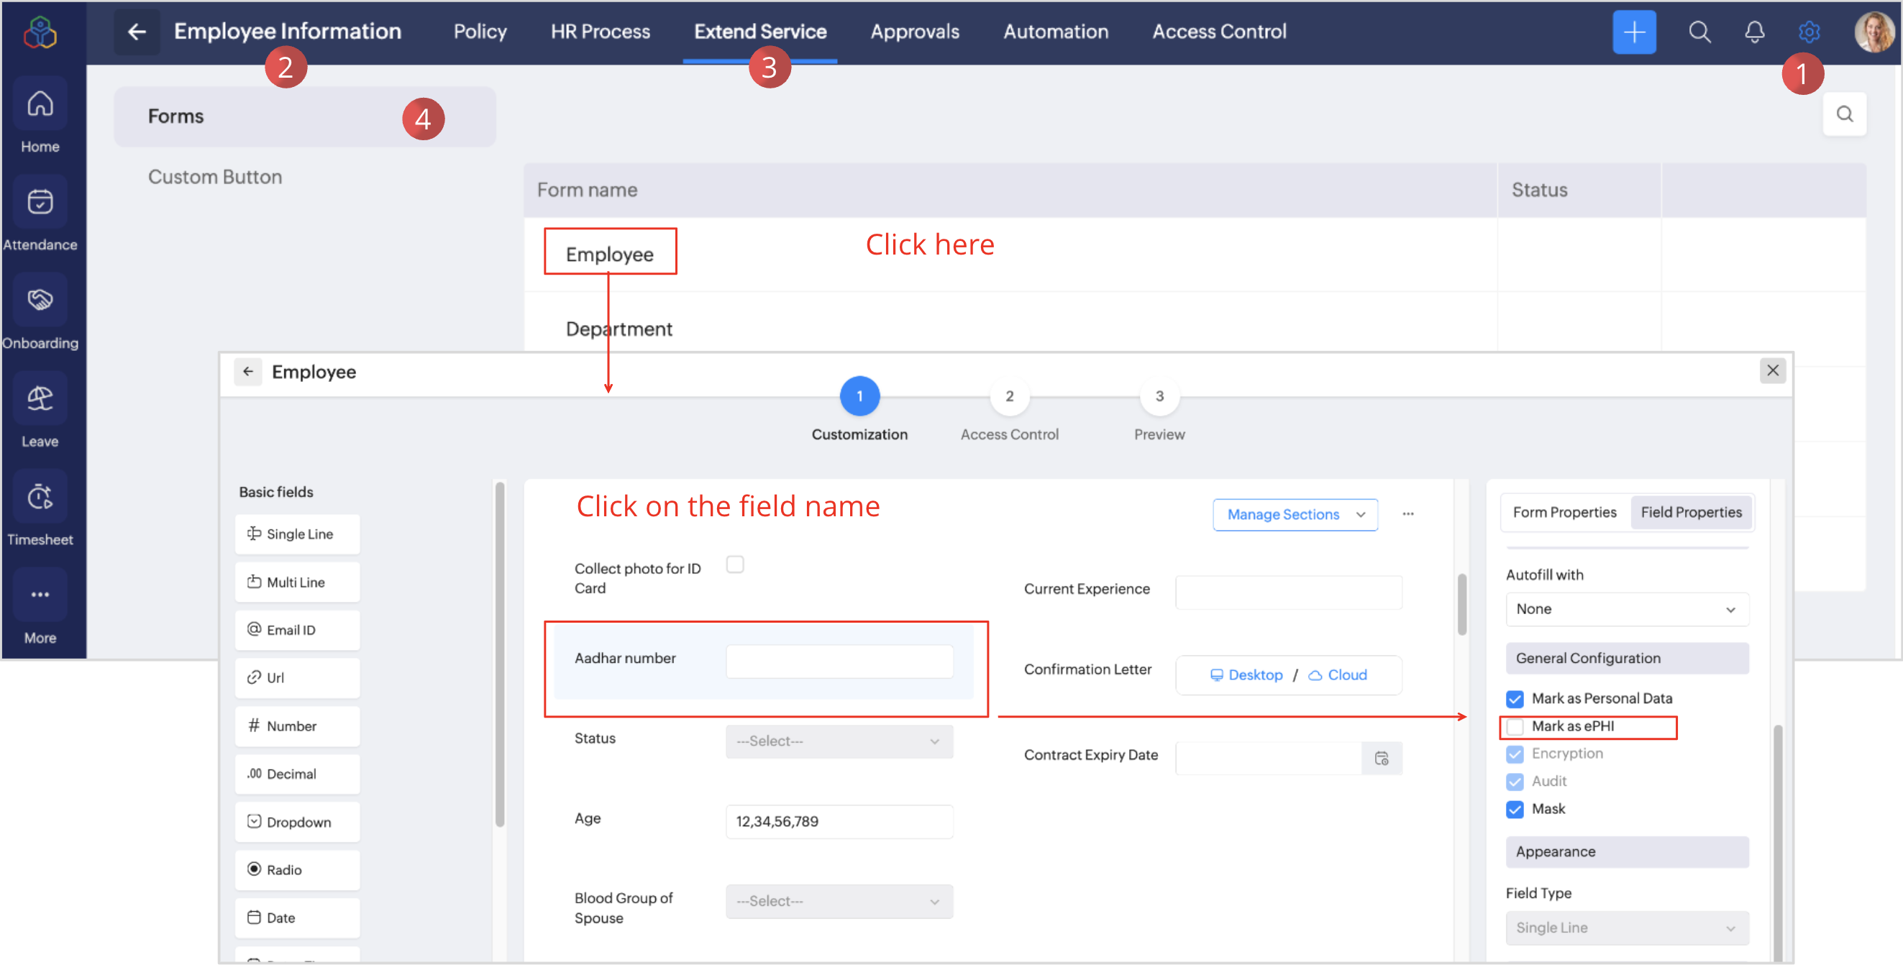The width and height of the screenshot is (1903, 965).
Task: Open the Employee form row
Action: coord(610,255)
